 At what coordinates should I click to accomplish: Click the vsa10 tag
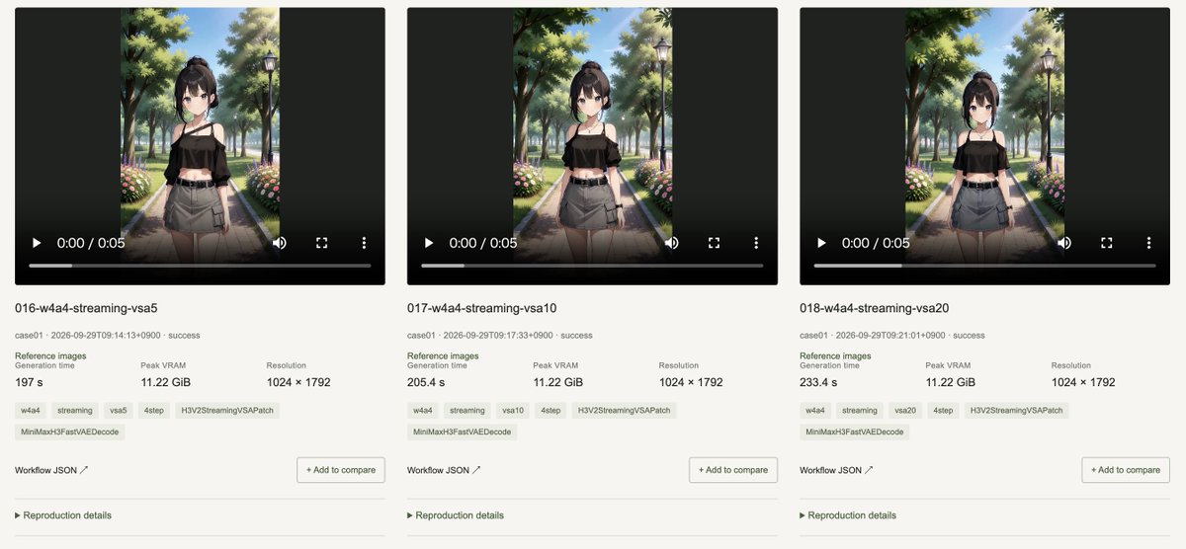513,410
